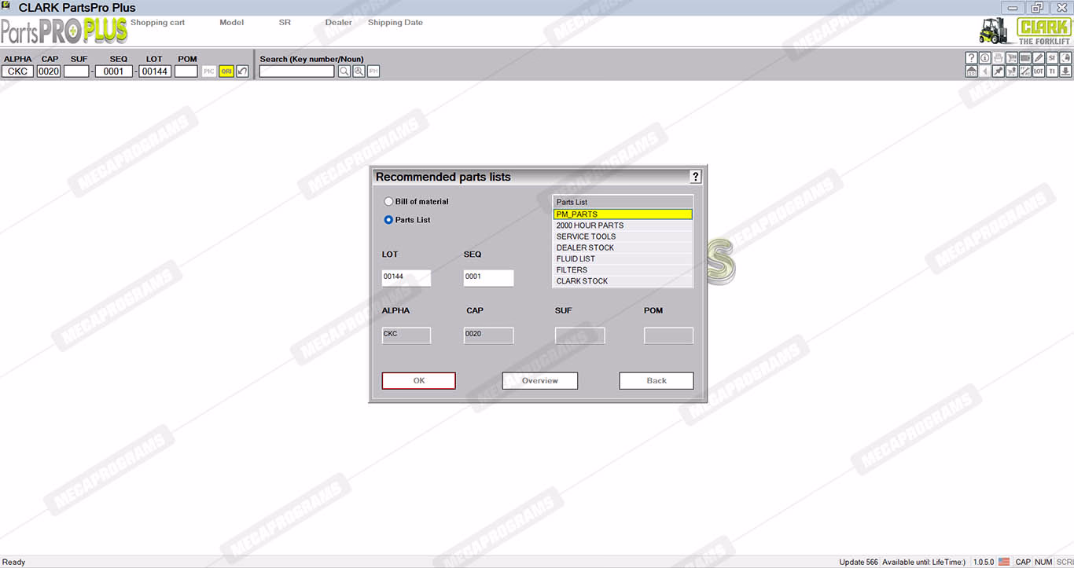The width and height of the screenshot is (1074, 568).
Task: Open the shopping cart toolbar icon
Action: [x=1012, y=58]
